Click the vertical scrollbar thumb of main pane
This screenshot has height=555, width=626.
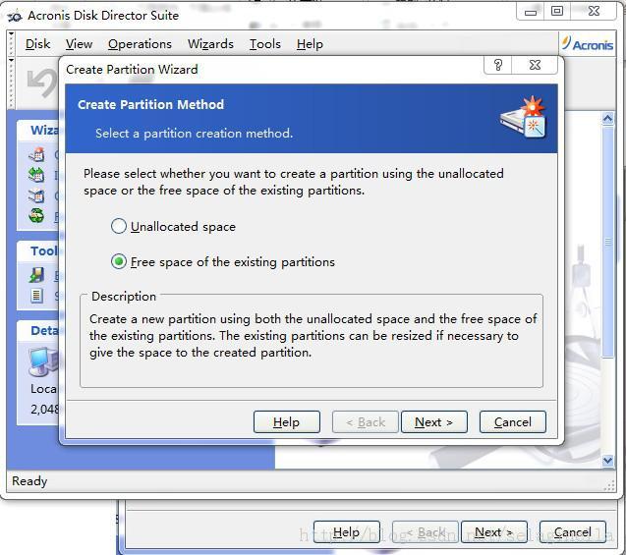pos(607,242)
